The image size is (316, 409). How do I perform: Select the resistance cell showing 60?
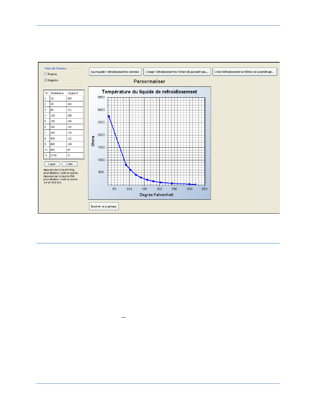pyautogui.click(x=58, y=110)
